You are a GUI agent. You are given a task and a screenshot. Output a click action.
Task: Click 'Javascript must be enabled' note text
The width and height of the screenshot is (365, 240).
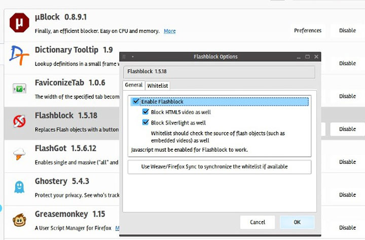click(190, 150)
